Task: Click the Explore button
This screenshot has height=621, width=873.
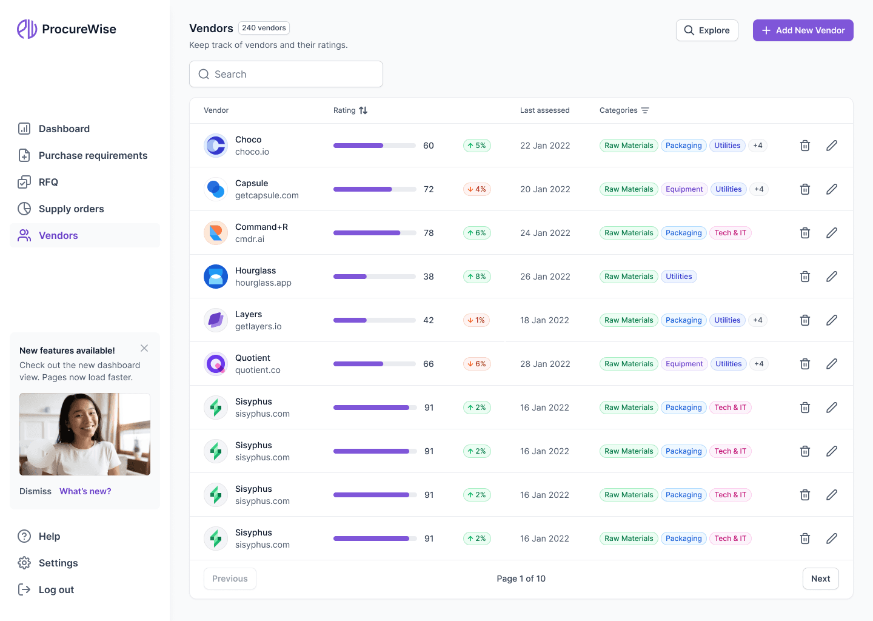Action: [x=707, y=30]
